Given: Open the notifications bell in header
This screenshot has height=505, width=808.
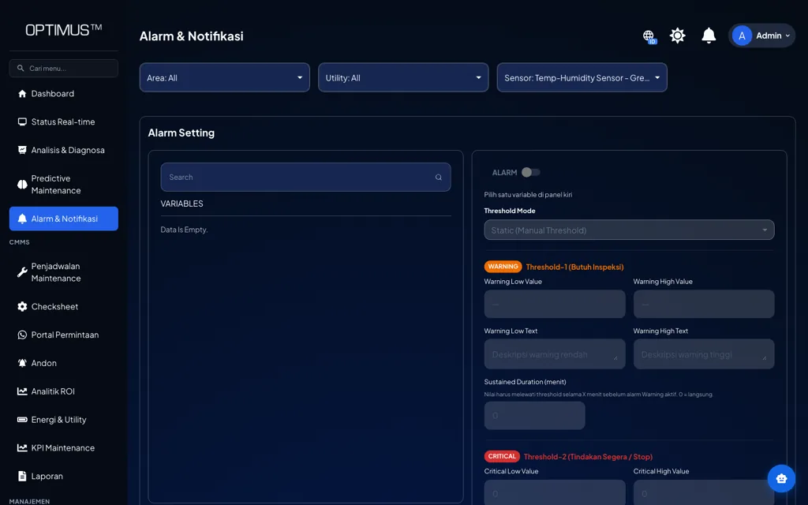Looking at the screenshot, I should [x=709, y=36].
